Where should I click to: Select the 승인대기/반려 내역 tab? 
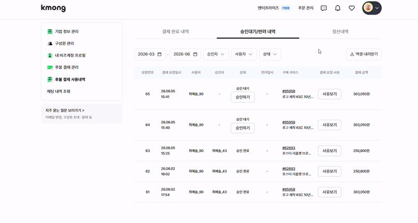click(258, 32)
